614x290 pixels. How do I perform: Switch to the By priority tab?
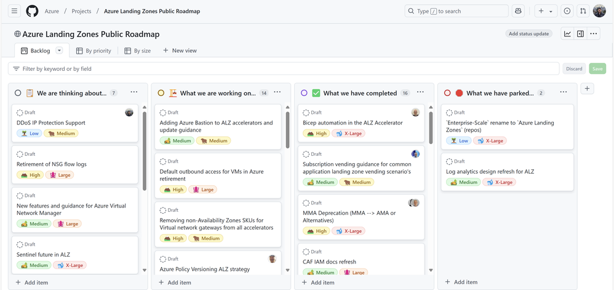pos(94,50)
